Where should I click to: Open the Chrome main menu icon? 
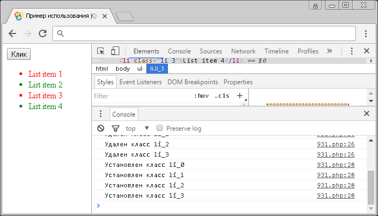(x=366, y=33)
